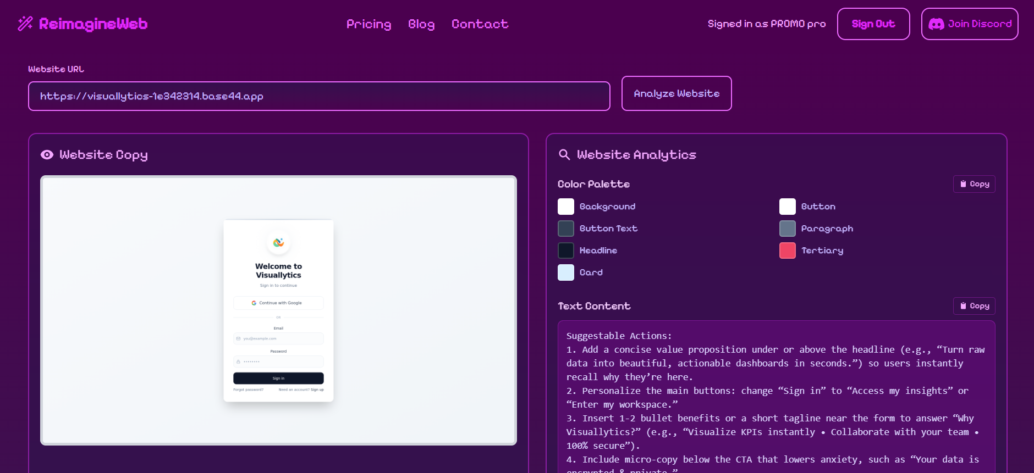This screenshot has width=1034, height=473.
Task: Open the Pricing page
Action: [369, 24]
